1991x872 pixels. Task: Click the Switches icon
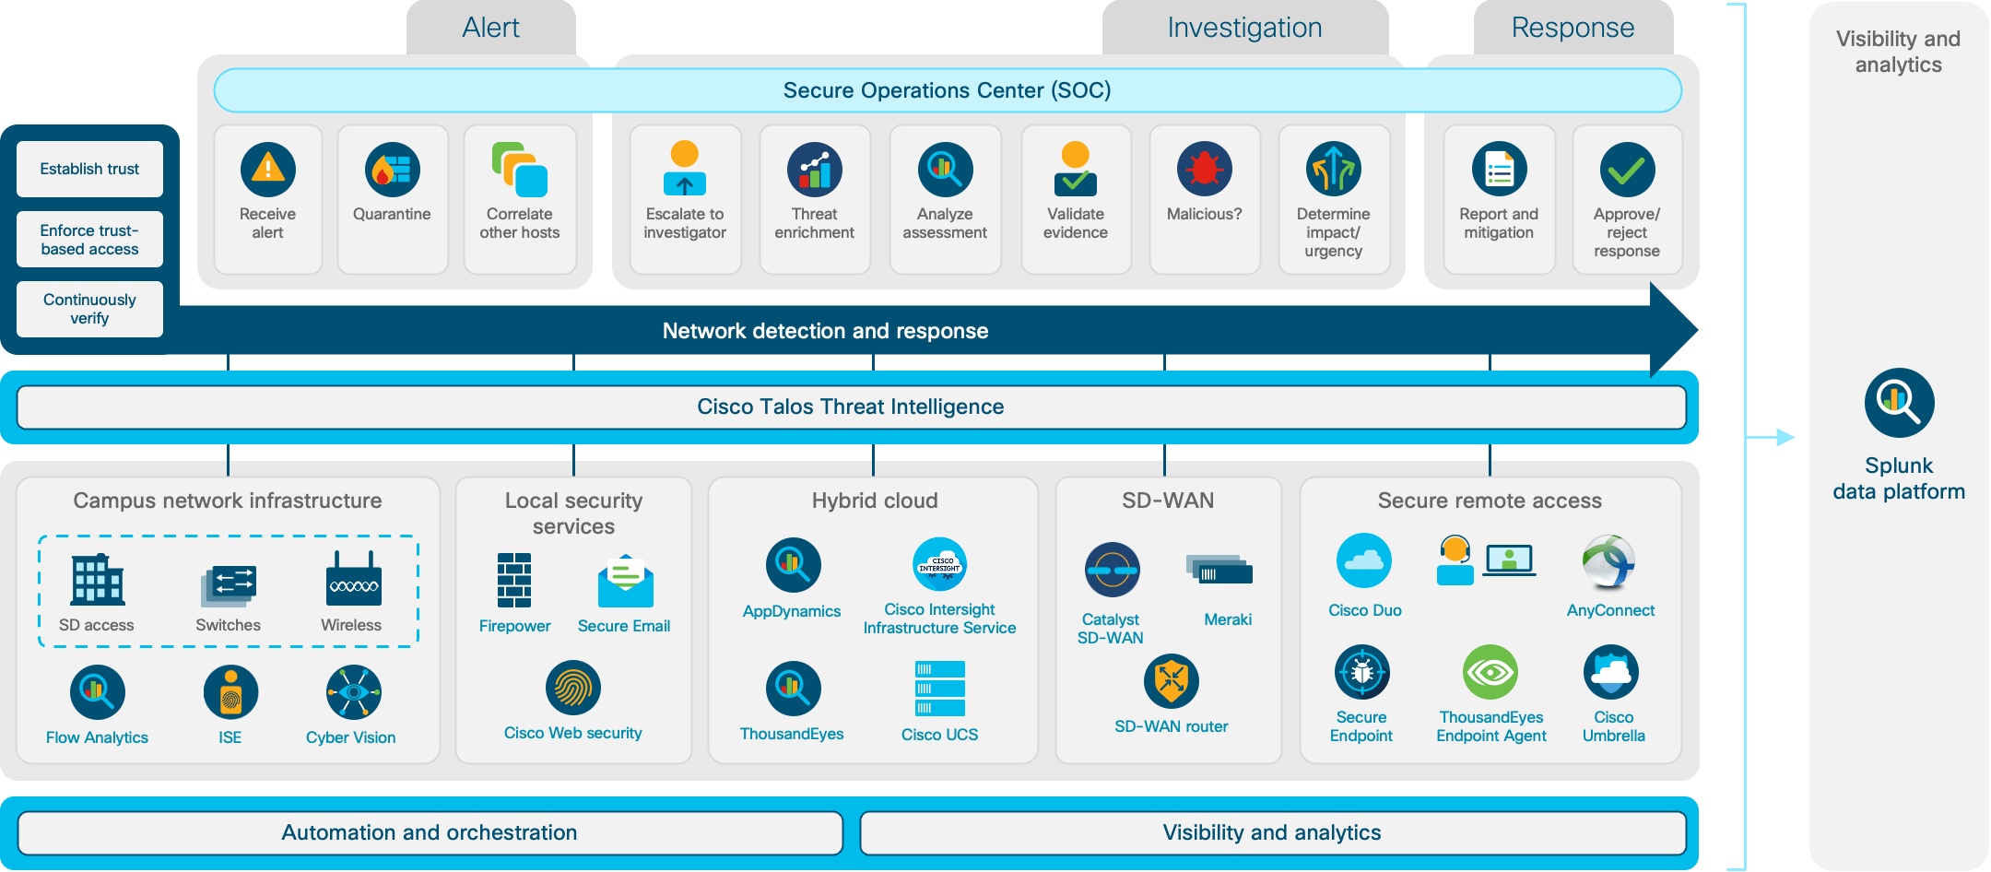click(229, 586)
